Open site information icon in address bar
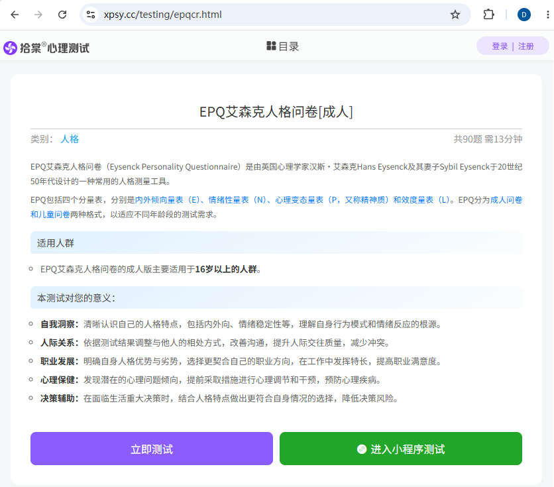 pyautogui.click(x=91, y=15)
